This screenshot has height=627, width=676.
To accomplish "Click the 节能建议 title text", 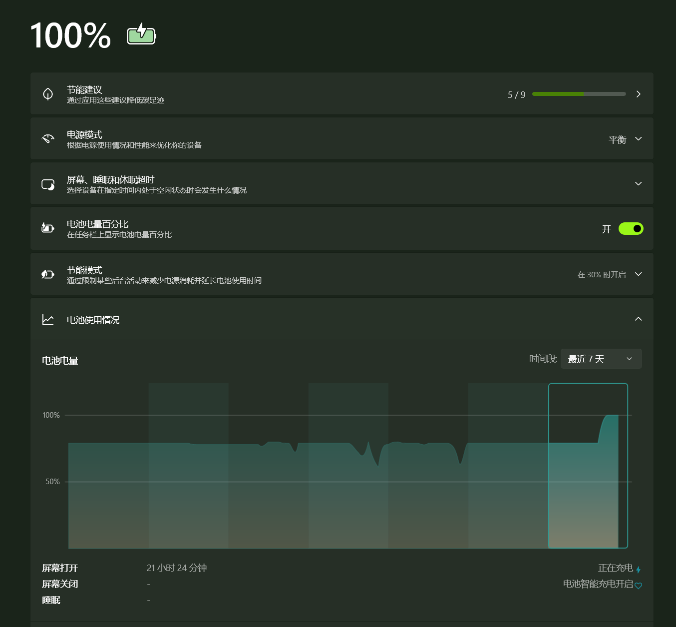I will tap(84, 90).
